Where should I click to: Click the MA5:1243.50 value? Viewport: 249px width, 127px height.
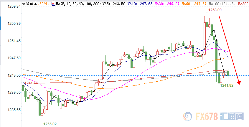tap(114, 4)
